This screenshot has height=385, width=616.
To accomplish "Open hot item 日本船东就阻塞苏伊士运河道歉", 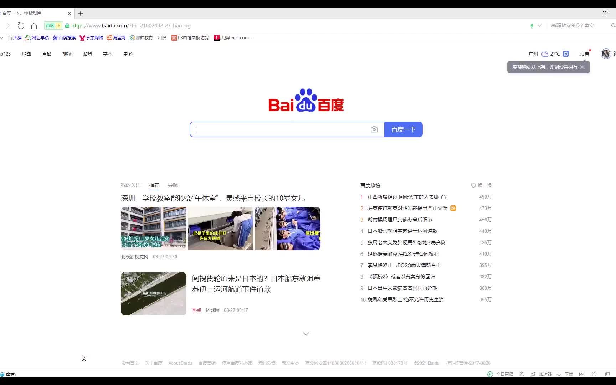I will click(x=402, y=231).
